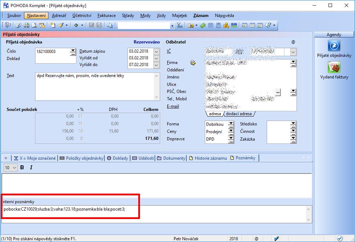Expand the Forma Dobírkou list button

[x=231, y=124]
